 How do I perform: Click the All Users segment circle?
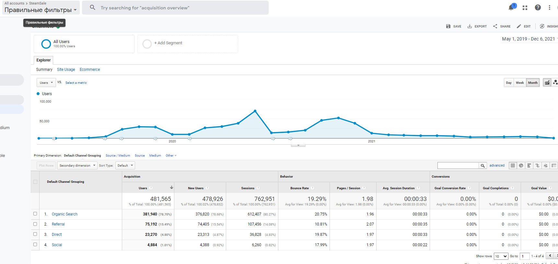pyautogui.click(x=46, y=44)
